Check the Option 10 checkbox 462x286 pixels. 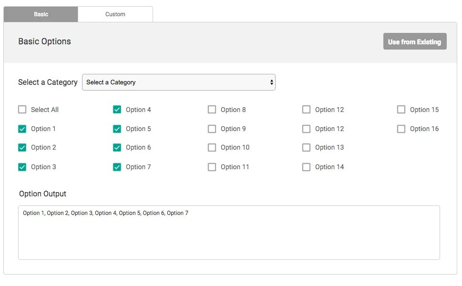(x=212, y=148)
